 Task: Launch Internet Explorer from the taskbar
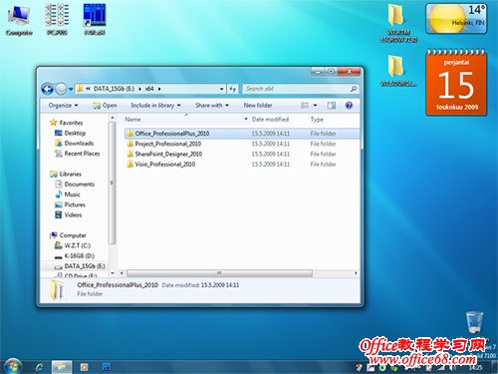pyautogui.click(x=40, y=367)
